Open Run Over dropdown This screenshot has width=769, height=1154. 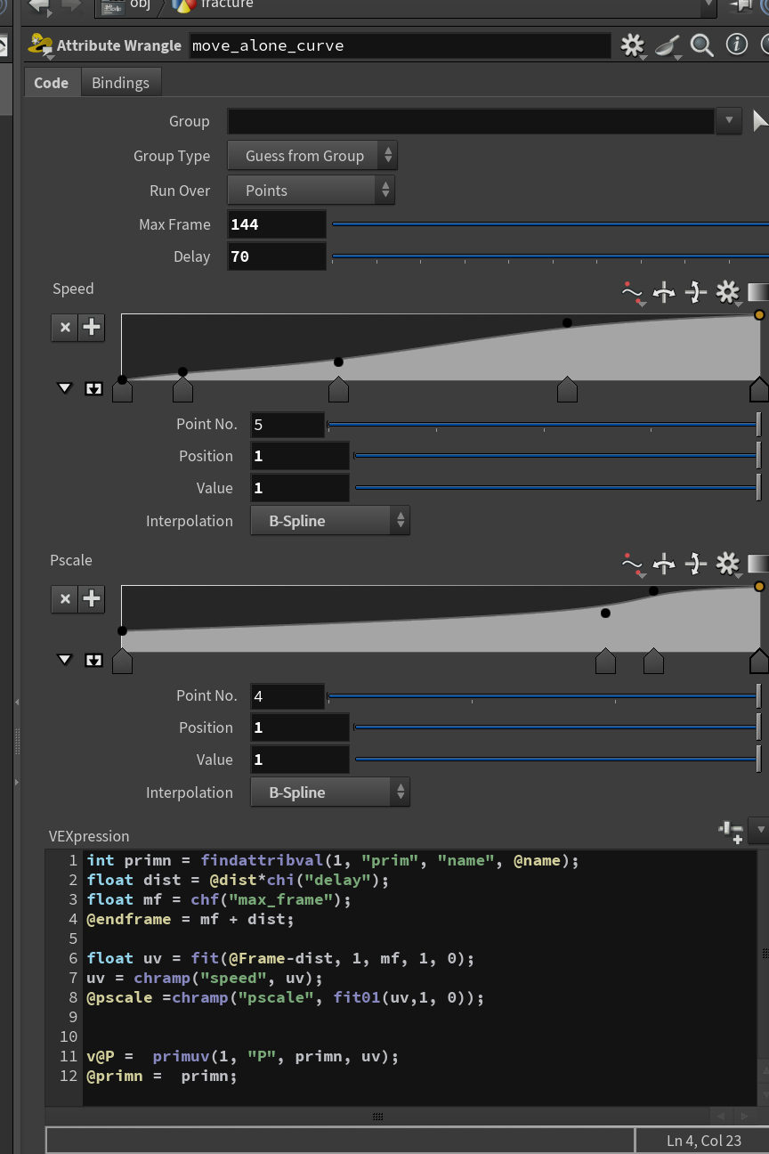point(312,191)
